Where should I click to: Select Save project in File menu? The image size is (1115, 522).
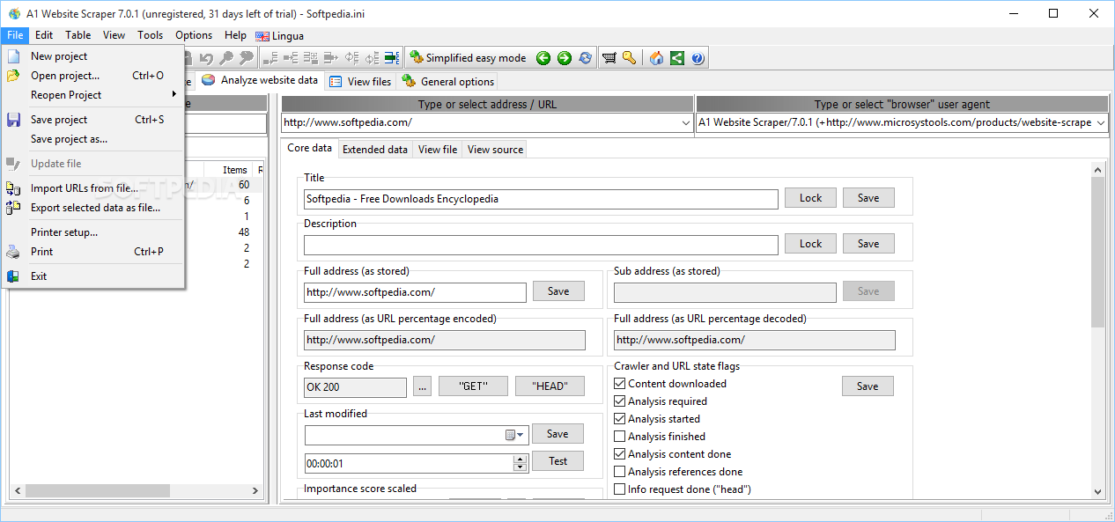92,120
